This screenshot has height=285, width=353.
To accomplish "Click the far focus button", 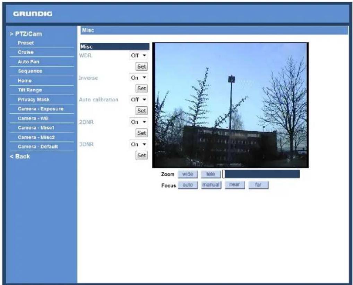I will (258, 185).
